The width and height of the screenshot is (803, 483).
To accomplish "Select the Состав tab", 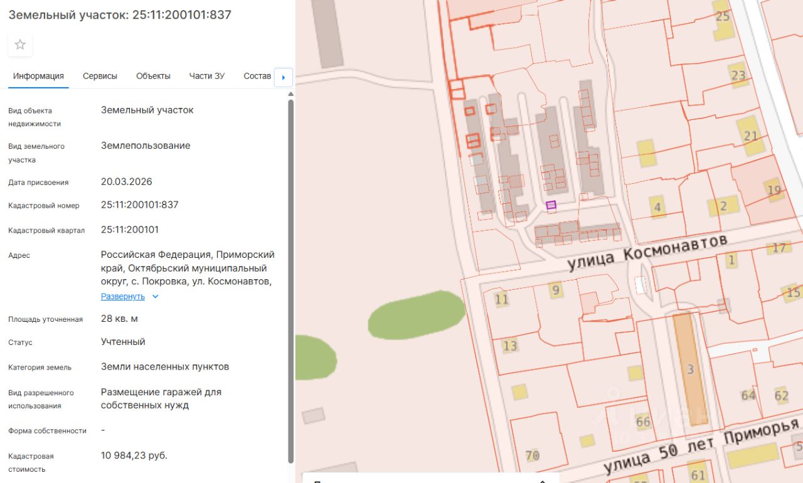I will pos(257,76).
